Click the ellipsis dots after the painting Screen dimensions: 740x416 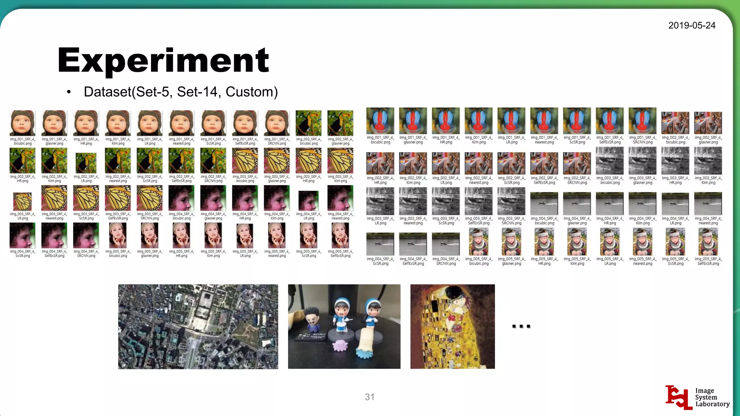(521, 326)
